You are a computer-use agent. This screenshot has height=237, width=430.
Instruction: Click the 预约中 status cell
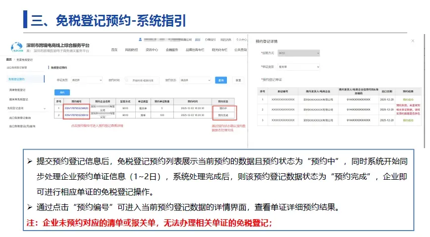[223, 108]
